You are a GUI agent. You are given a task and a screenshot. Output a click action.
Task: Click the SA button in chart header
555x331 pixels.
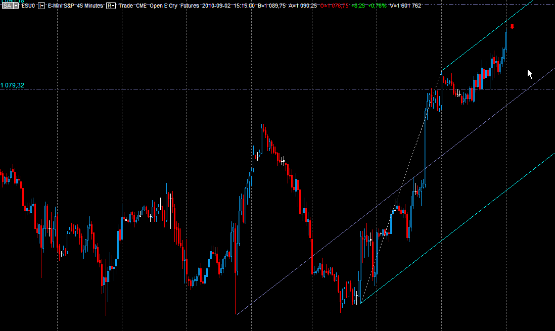(8, 6)
